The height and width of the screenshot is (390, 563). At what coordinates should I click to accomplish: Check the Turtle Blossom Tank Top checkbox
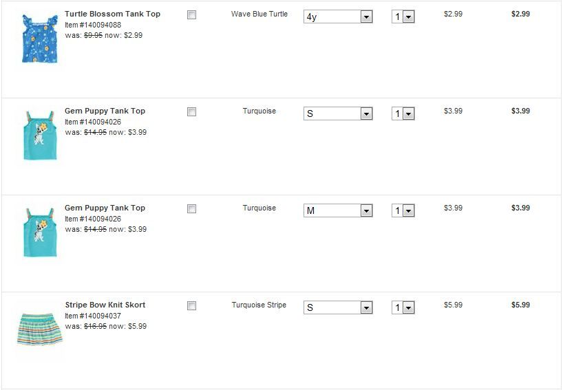coord(191,14)
